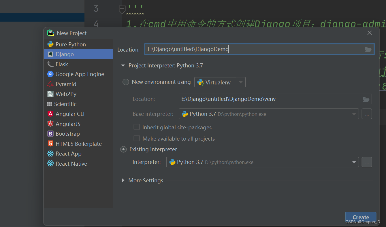Select the React App project type
This screenshot has height=227, width=386.
click(x=78, y=154)
